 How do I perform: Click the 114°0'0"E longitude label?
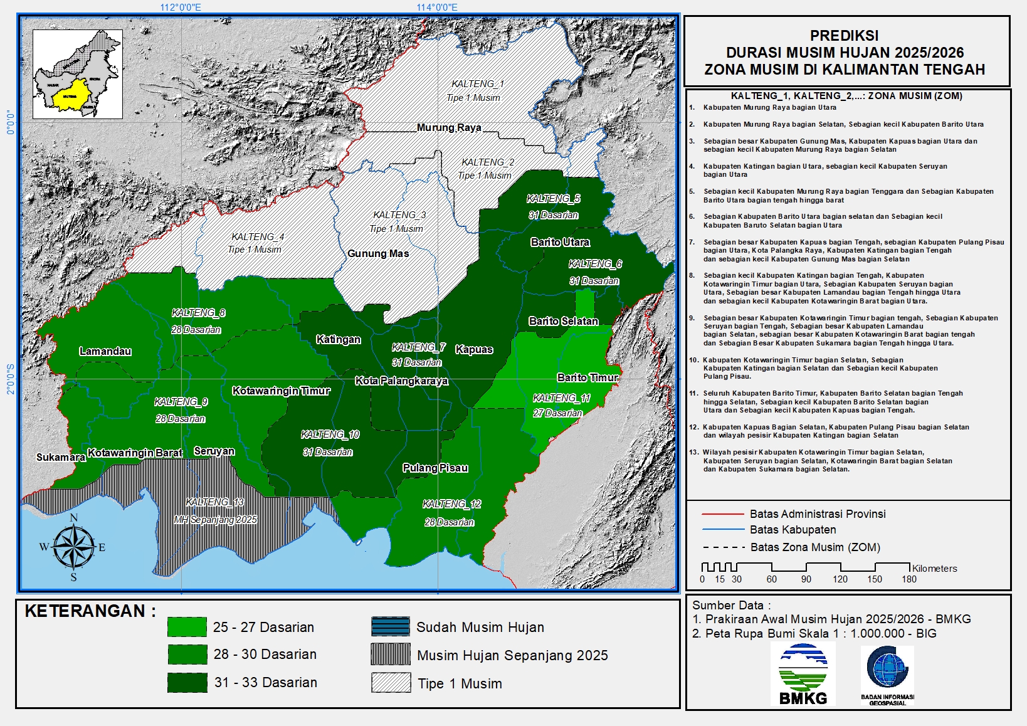click(437, 8)
